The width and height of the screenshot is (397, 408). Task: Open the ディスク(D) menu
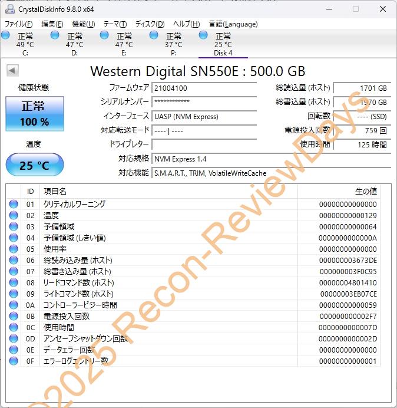tap(150, 24)
